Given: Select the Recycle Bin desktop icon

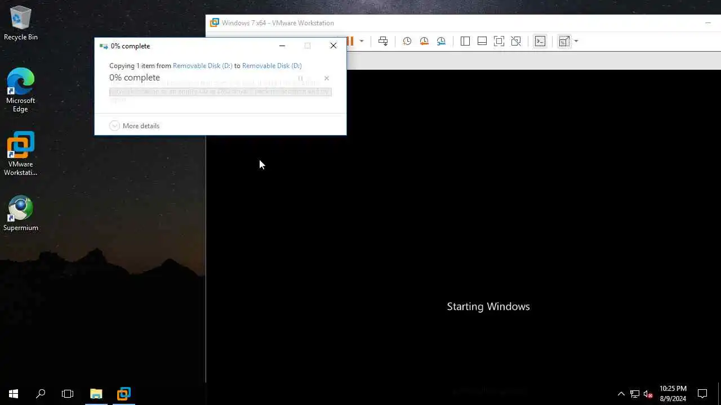Looking at the screenshot, I should tap(21, 23).
